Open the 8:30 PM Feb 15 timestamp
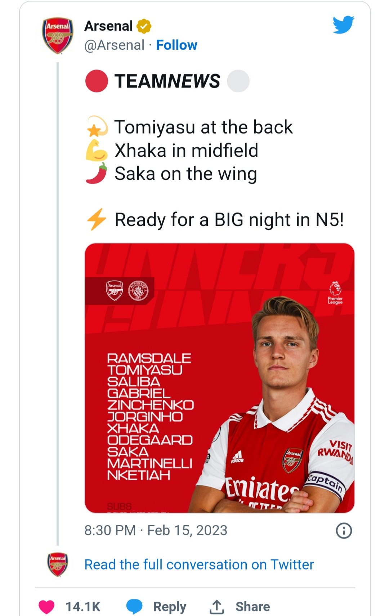The image size is (389, 616). [156, 530]
